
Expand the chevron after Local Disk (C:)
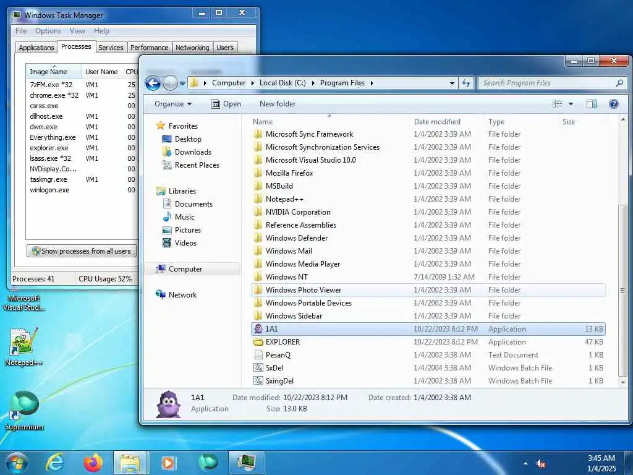point(313,83)
